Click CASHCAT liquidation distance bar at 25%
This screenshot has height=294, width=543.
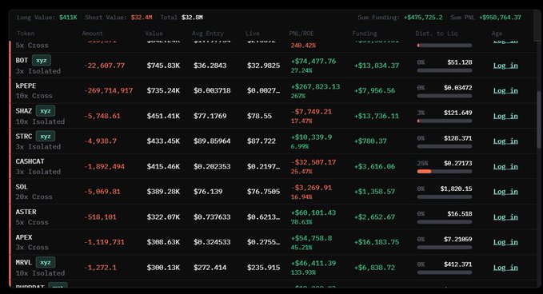pyautogui.click(x=445, y=171)
